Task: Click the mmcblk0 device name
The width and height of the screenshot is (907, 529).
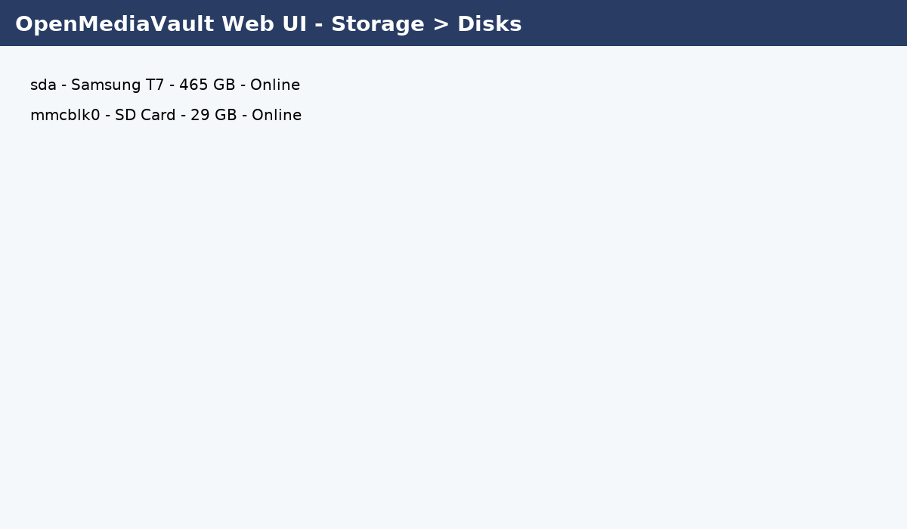Action: point(65,116)
